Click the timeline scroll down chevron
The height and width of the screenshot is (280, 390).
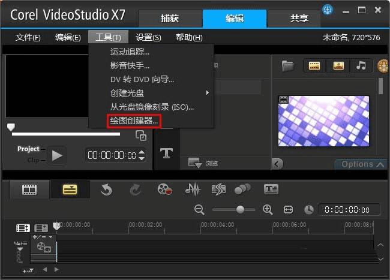pos(380,259)
